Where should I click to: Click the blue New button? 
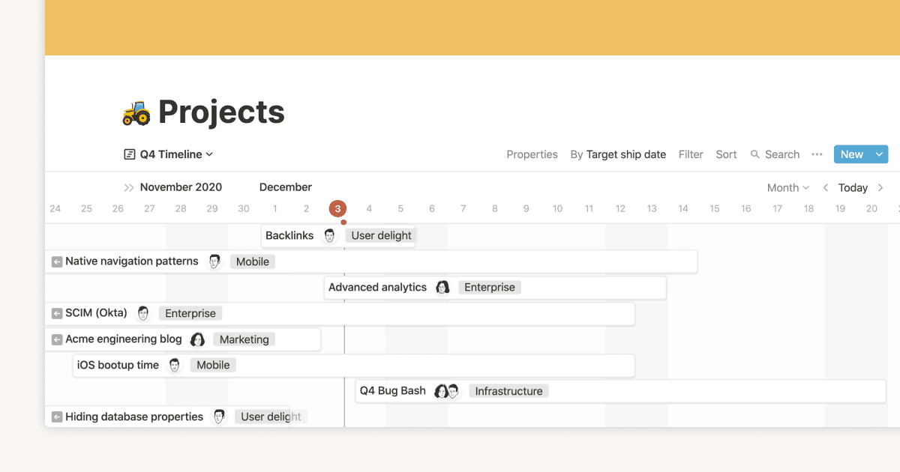coord(852,154)
